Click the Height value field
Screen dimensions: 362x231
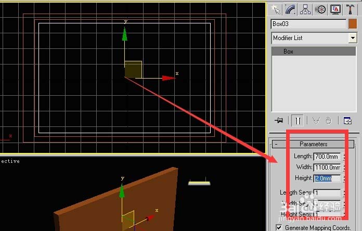pos(327,178)
